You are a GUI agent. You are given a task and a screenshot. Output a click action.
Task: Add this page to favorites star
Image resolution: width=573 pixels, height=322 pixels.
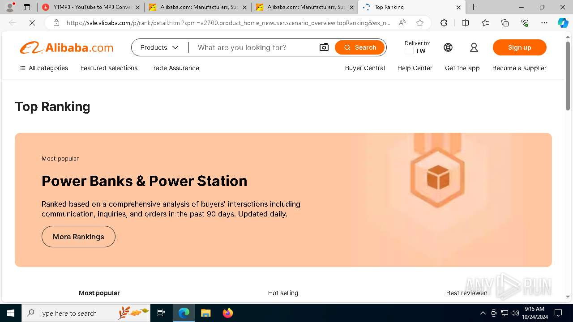point(420,23)
